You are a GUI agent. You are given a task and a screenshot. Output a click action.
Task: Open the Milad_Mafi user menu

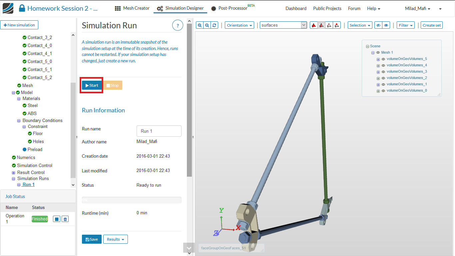tap(417, 8)
